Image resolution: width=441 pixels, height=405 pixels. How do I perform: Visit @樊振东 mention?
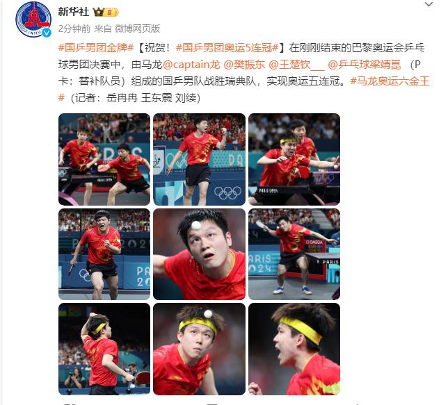[244, 65]
